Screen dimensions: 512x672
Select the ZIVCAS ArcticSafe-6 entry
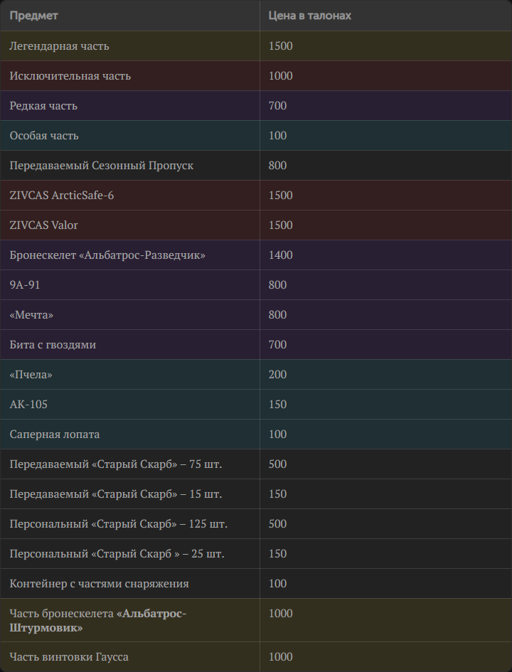pyautogui.click(x=61, y=196)
